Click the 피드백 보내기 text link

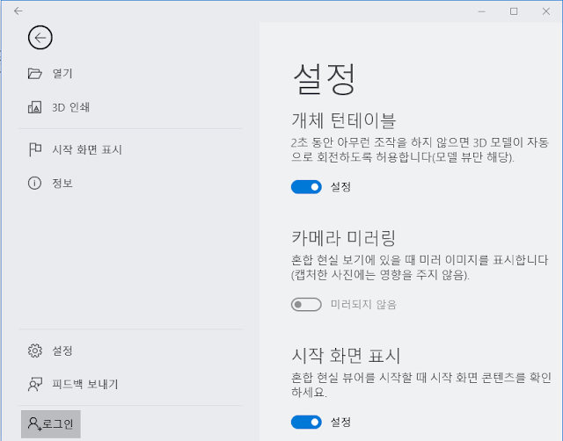click(85, 385)
